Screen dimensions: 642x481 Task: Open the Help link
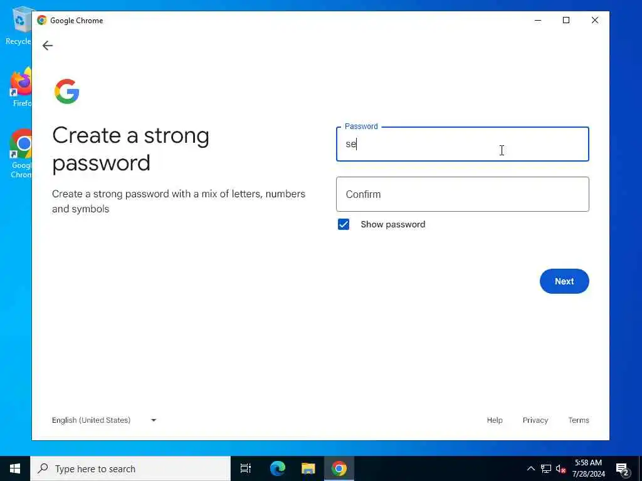(495, 420)
